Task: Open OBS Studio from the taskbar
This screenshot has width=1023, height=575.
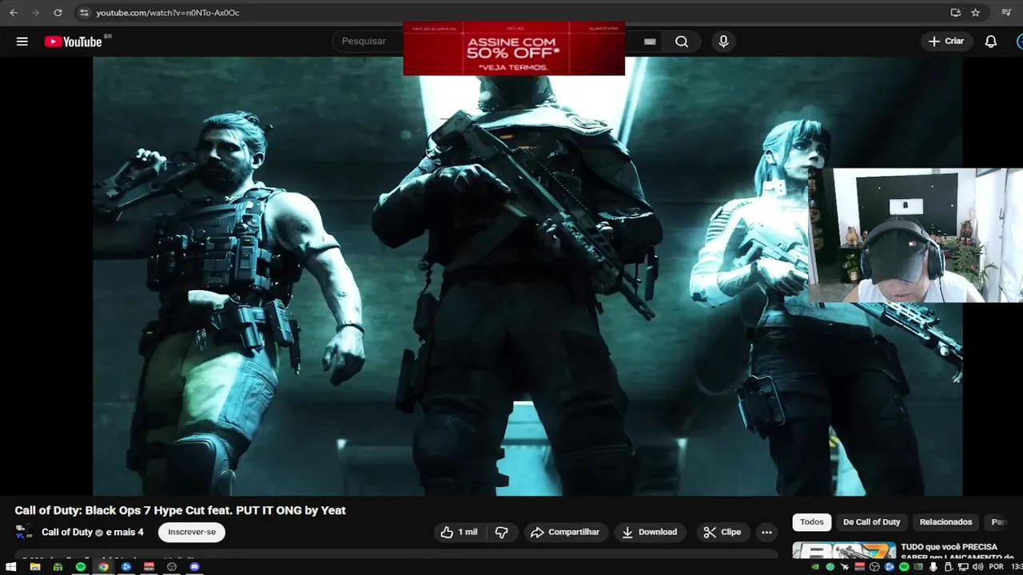Action: (x=172, y=567)
